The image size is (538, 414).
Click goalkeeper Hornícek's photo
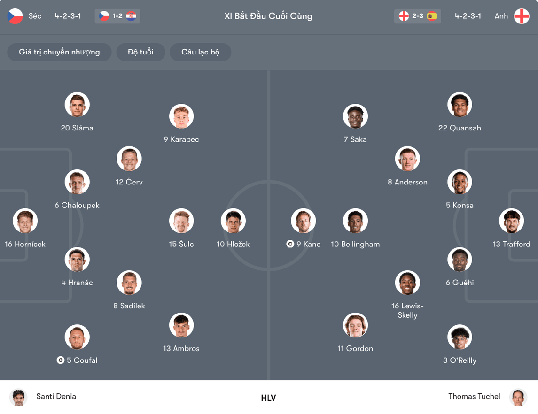(x=25, y=221)
